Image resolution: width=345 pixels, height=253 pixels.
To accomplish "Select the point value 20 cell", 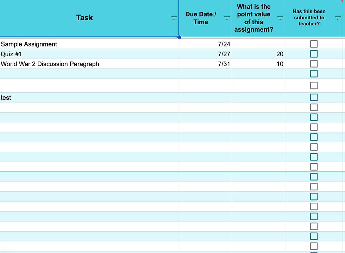I will (x=258, y=54).
